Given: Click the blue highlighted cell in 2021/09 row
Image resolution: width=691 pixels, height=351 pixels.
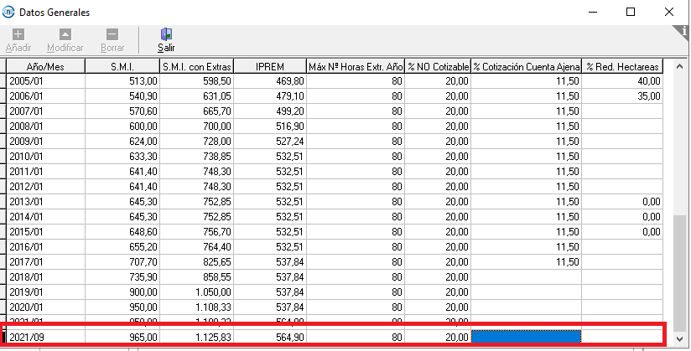Looking at the screenshot, I should 527,337.
